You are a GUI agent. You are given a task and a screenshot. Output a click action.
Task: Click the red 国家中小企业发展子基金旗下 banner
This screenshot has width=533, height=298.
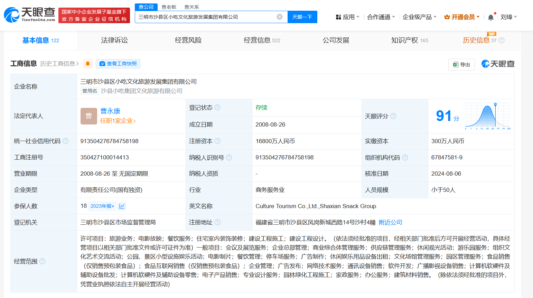(x=94, y=15)
